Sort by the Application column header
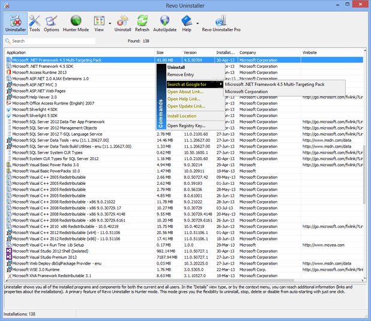 tap(80, 53)
